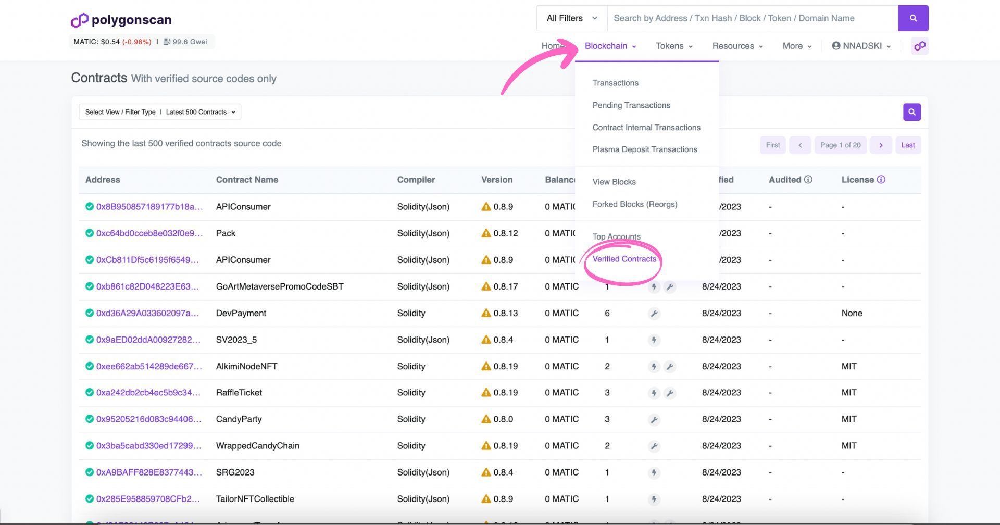Screen dimensions: 1000x525
Task: Click the green verified check for 0x8B950857189177b18a
Action: click(x=90, y=207)
